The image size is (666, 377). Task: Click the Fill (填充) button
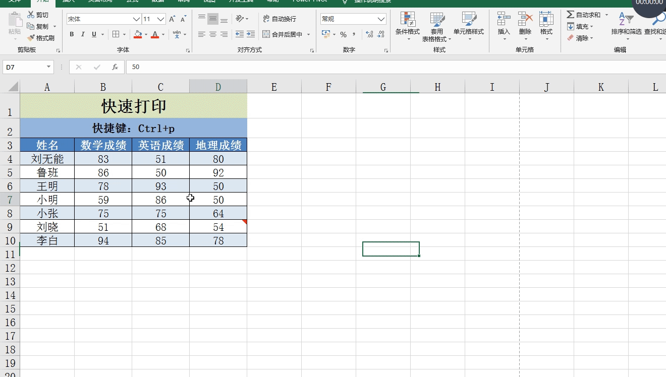(x=578, y=26)
